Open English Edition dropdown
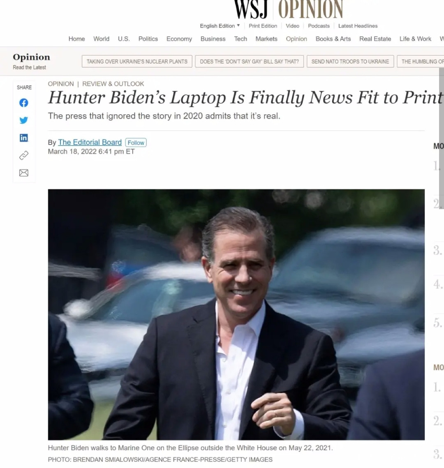Screen dimensions: 444x468 [x=220, y=25]
